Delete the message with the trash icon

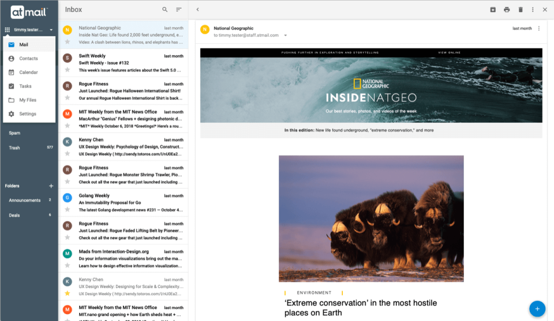click(521, 10)
